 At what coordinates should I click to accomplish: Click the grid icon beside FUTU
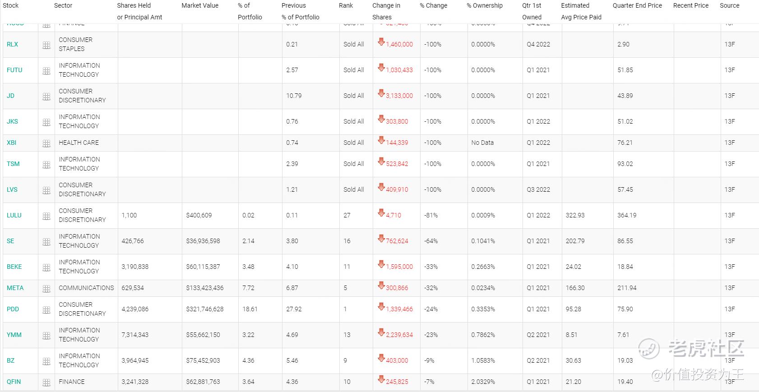pos(46,71)
